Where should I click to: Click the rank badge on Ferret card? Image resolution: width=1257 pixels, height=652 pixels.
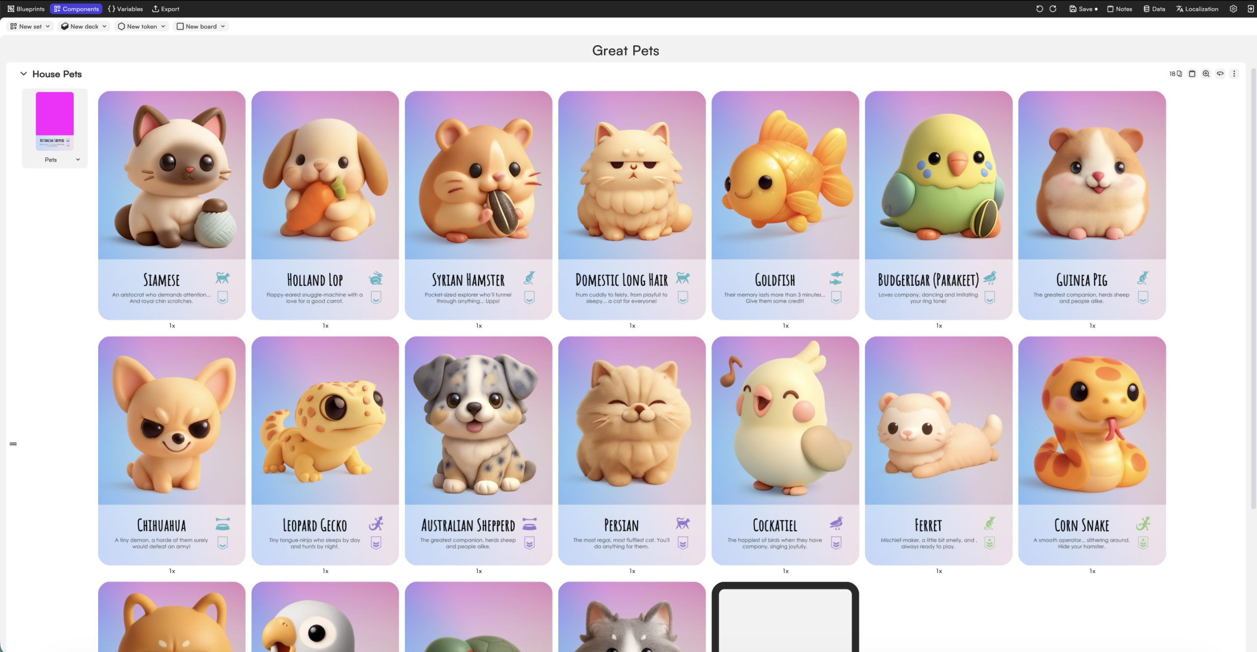(990, 543)
